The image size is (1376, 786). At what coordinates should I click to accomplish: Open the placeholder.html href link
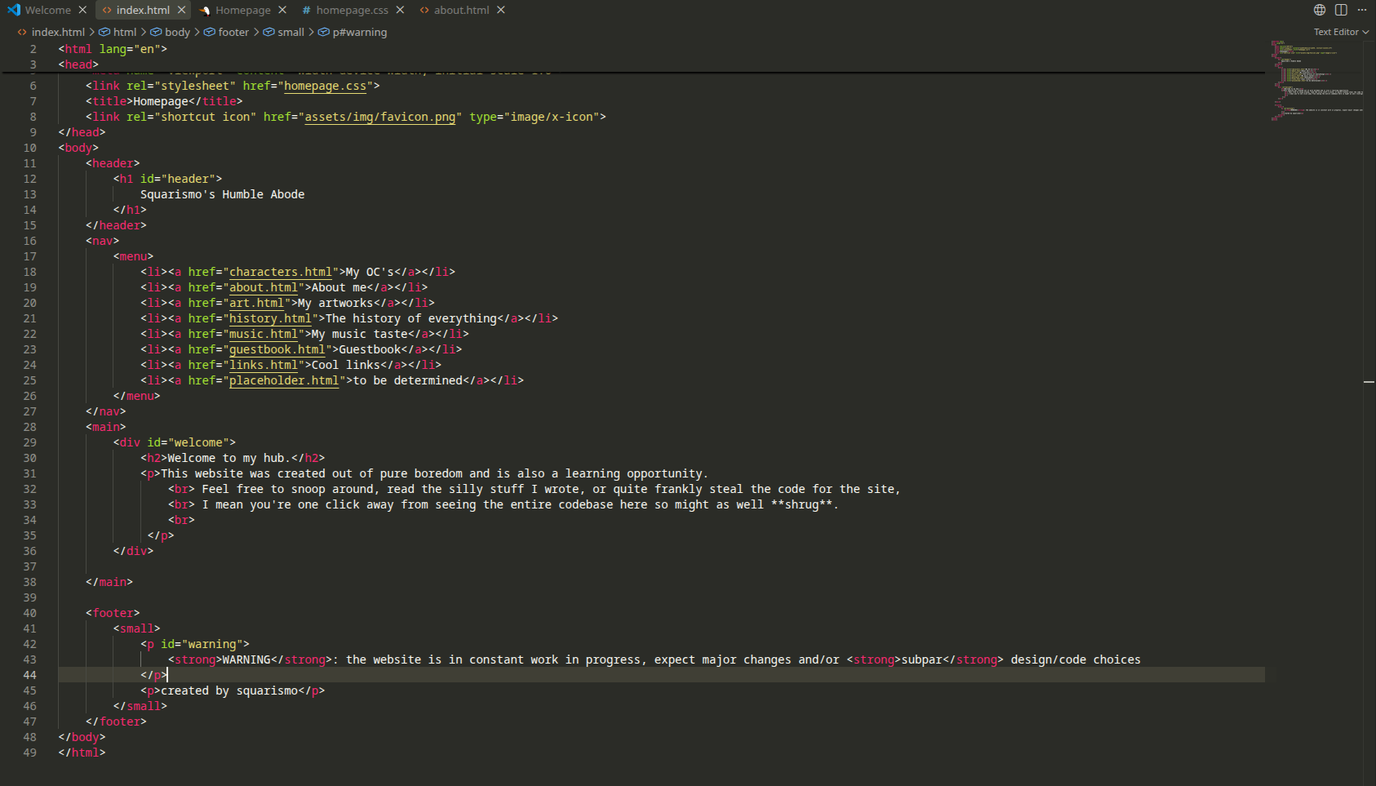284,380
